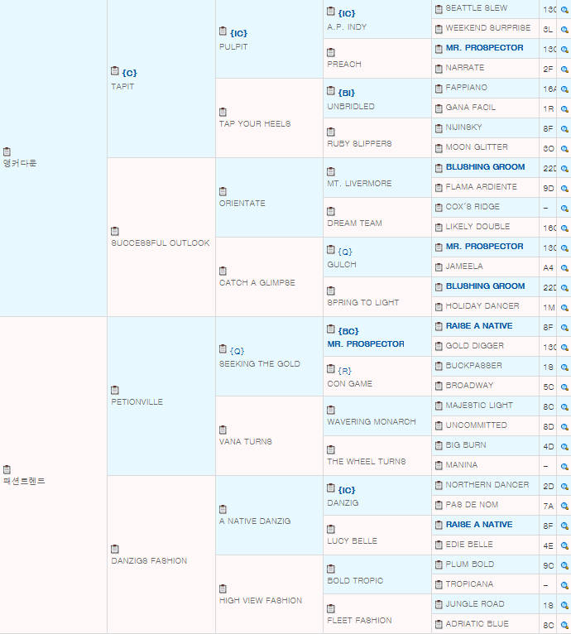Open the MR. PROSPECTOR link under {BC}
Image resolution: width=571 pixels, height=634 pixels.
(366, 344)
